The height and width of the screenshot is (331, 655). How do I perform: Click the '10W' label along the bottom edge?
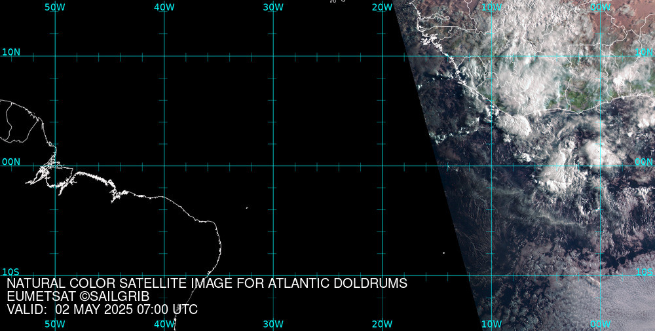point(492,324)
